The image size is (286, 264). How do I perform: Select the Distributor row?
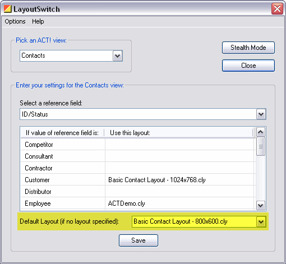137,192
